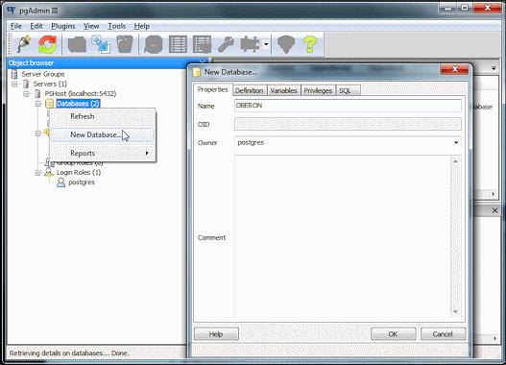506x365 pixels.
Task: Open the Plugins menu
Action: (x=63, y=26)
